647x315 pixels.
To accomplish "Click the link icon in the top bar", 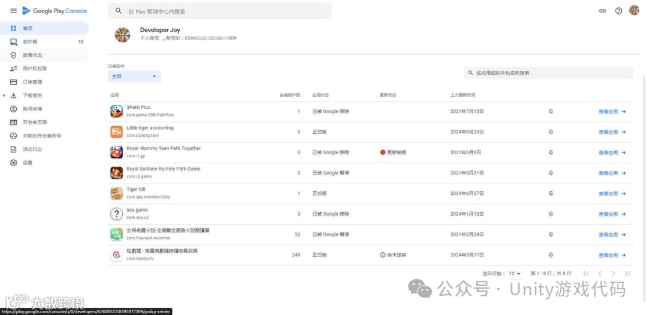I will tap(603, 11).
